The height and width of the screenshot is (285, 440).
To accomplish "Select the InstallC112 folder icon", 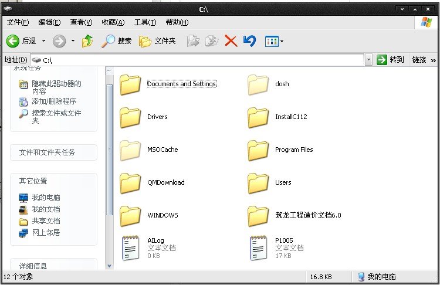I will (x=258, y=117).
